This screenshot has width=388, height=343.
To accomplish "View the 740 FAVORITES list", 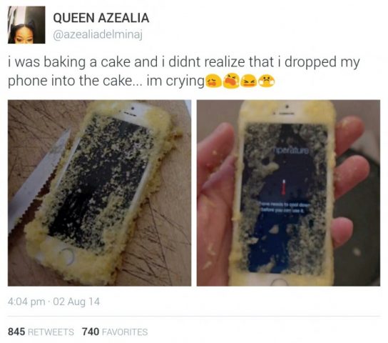I will [x=115, y=332].
